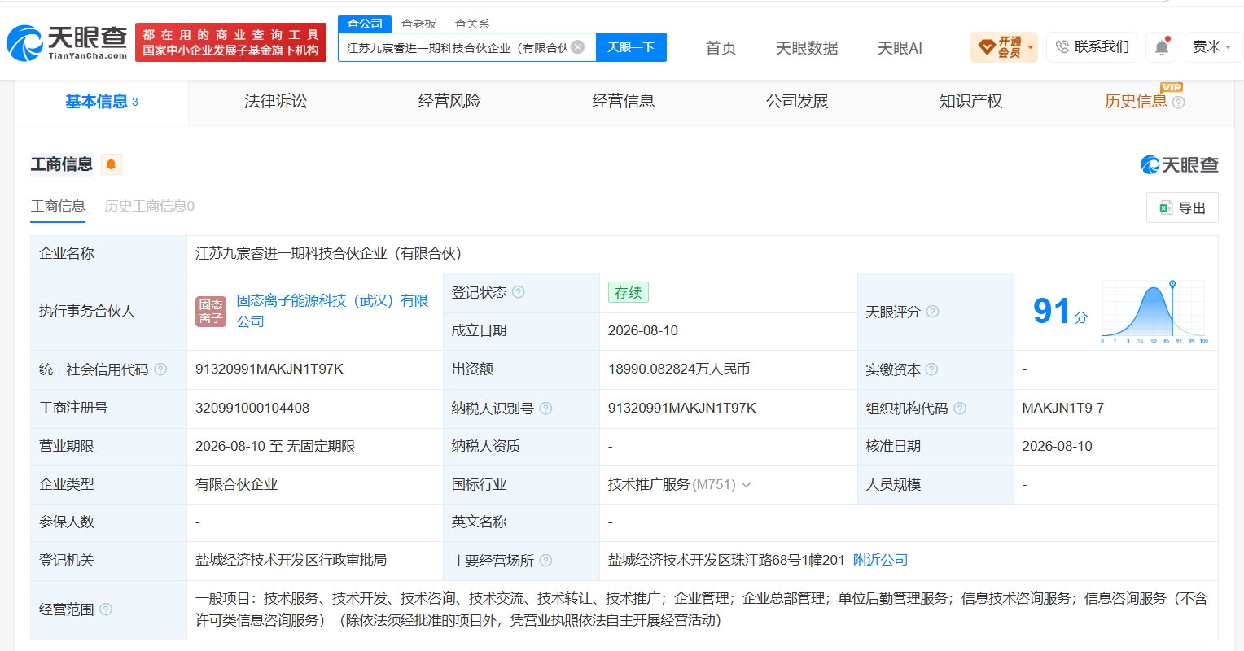
Task: Expand 技术推广服务 (M751) industry chevron
Action: (746, 485)
